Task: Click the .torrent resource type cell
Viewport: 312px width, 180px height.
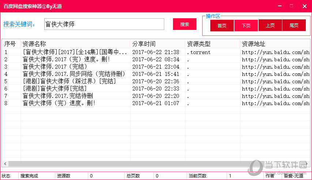Action: [199, 52]
